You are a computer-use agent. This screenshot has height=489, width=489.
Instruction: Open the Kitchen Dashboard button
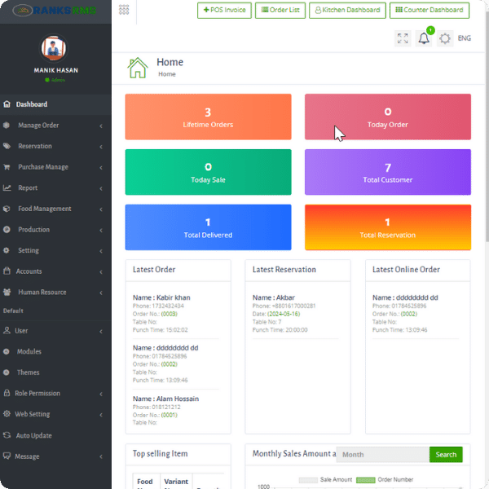coord(348,11)
